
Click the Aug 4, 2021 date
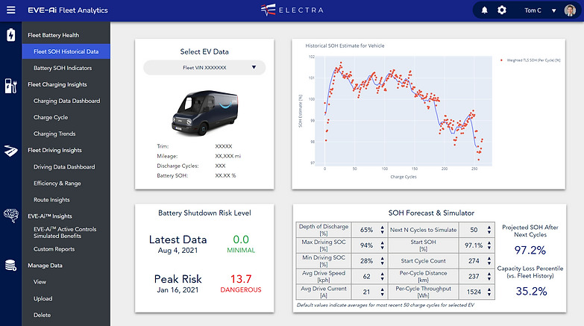[x=178, y=251]
